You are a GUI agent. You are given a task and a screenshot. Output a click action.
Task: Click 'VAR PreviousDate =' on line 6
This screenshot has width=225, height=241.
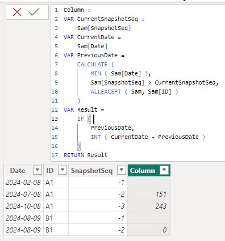[x=94, y=56]
